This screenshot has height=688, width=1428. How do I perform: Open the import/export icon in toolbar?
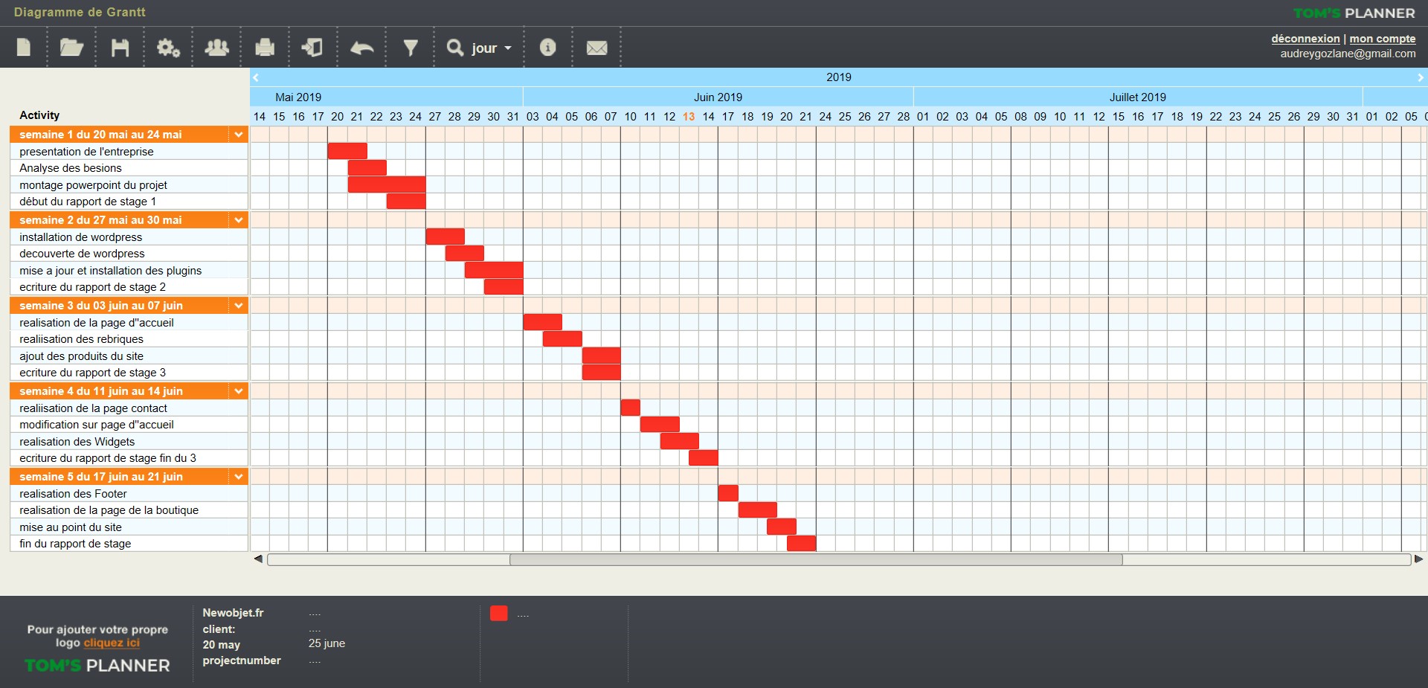point(312,48)
